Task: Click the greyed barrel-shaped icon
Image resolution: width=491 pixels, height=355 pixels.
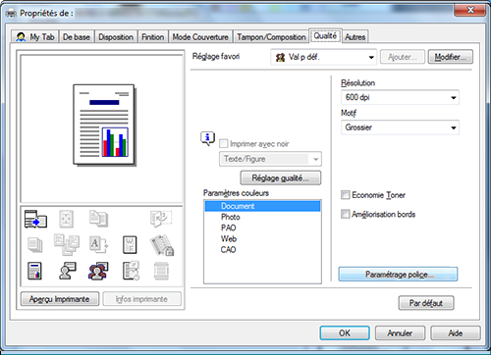Action: tap(161, 271)
